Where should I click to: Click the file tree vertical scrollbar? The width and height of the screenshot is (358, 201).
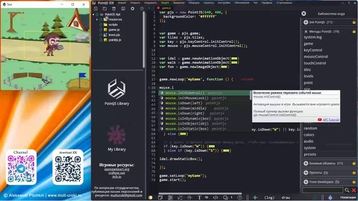(144, 39)
